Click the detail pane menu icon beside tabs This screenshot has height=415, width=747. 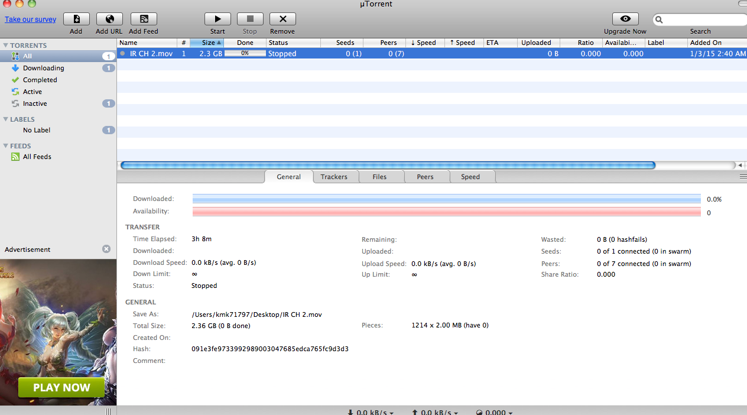pyautogui.click(x=743, y=177)
